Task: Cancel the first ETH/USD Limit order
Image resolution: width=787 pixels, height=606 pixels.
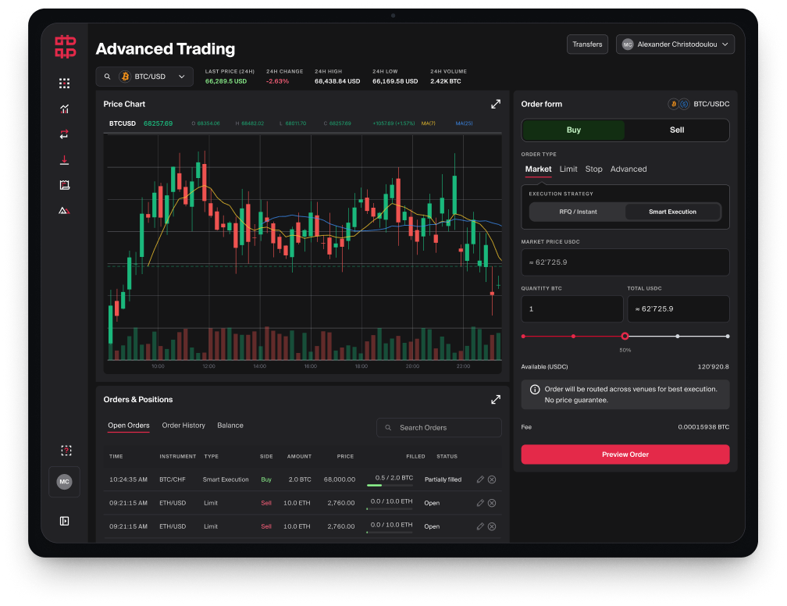Action: pos(492,503)
